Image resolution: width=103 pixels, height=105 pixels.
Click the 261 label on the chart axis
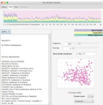point(101,24)
